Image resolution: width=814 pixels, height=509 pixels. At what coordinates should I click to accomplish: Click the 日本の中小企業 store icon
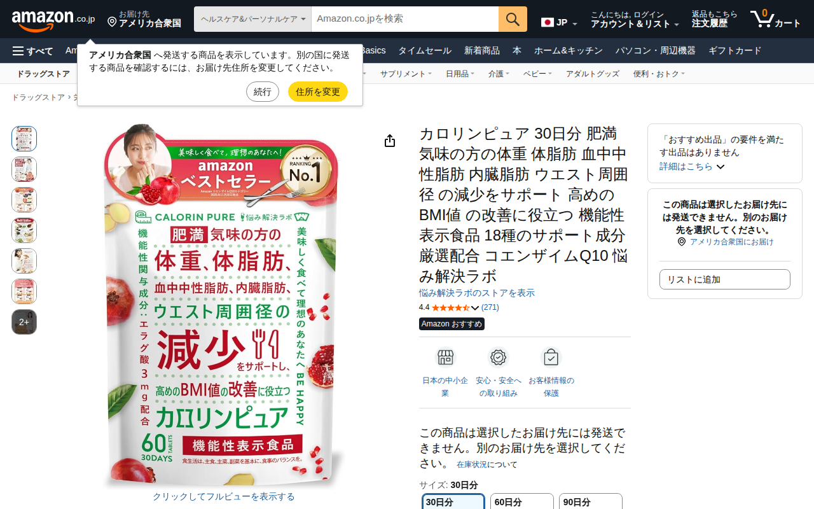445,358
